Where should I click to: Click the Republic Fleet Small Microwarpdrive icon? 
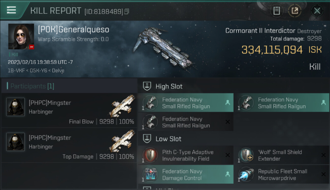246,174
